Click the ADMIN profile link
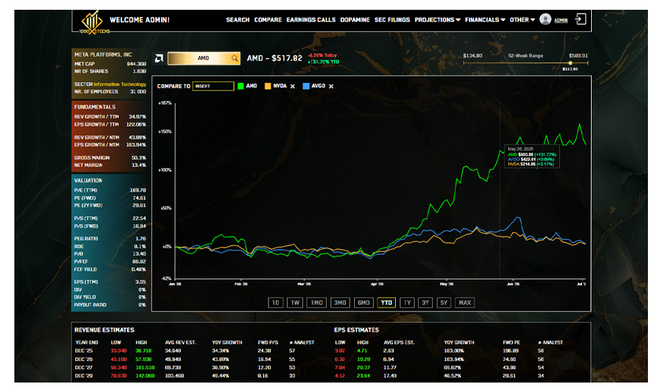Viewport: 661px width, 391px height. tap(560, 20)
